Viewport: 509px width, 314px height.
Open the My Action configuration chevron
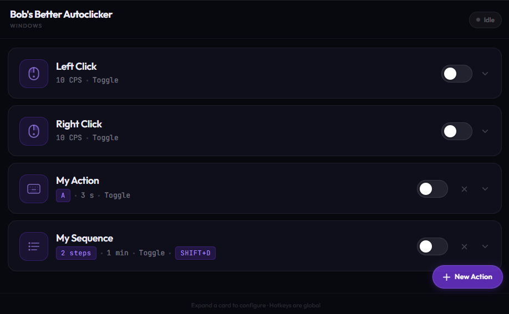pyautogui.click(x=485, y=189)
